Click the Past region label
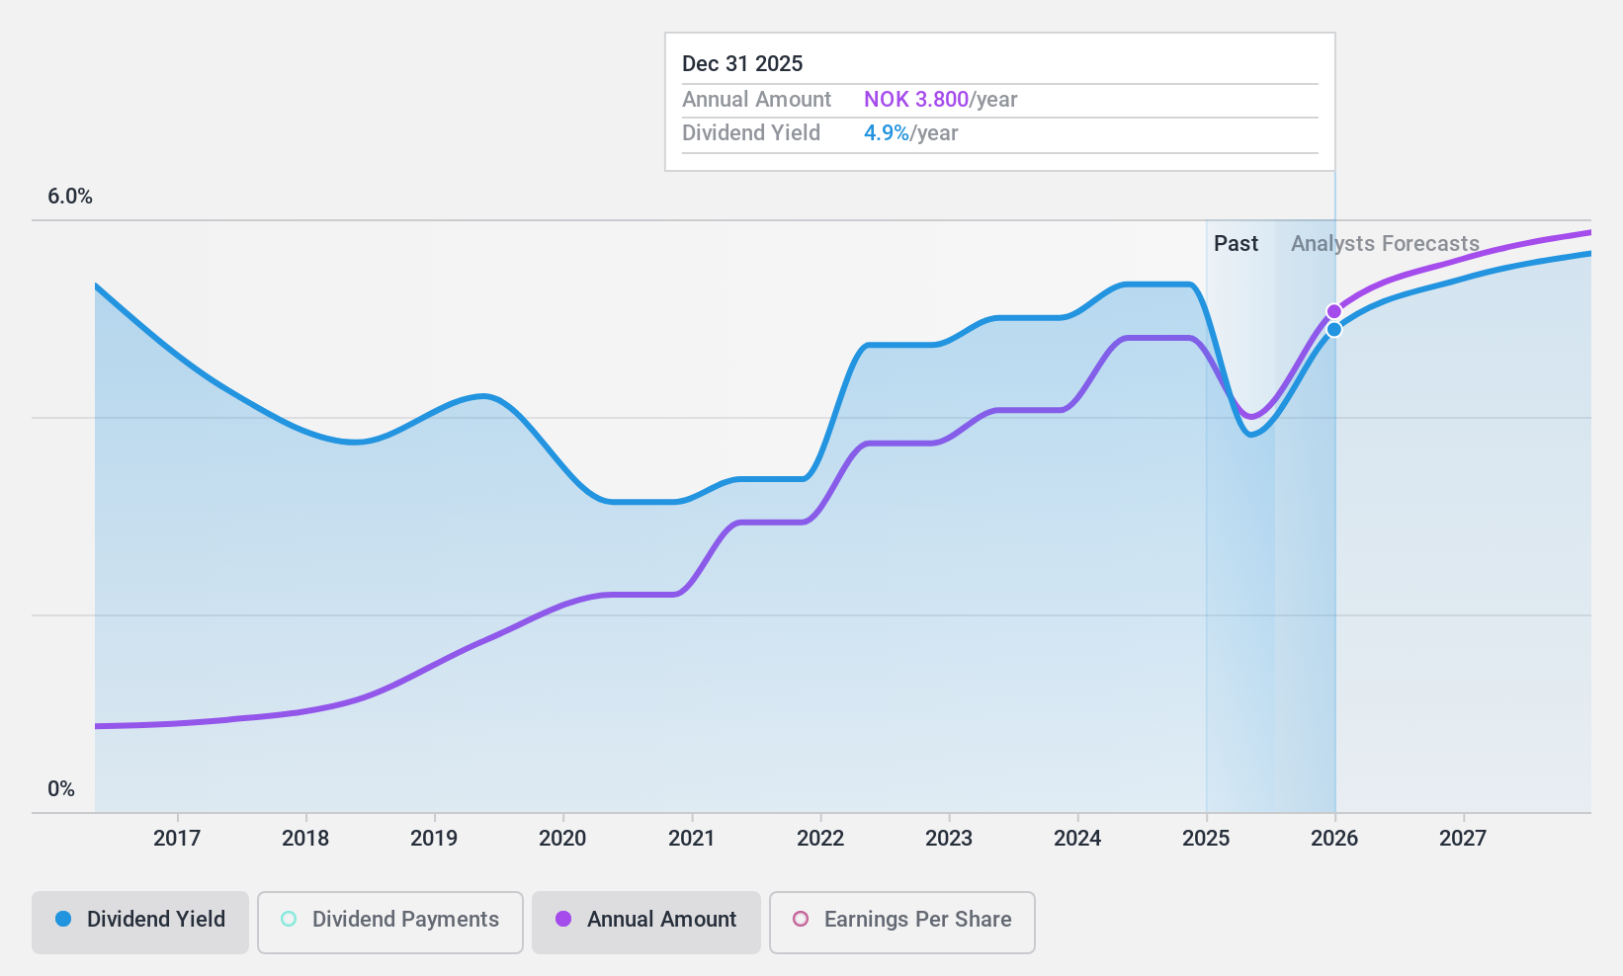The width and height of the screenshot is (1623, 976). click(1236, 244)
